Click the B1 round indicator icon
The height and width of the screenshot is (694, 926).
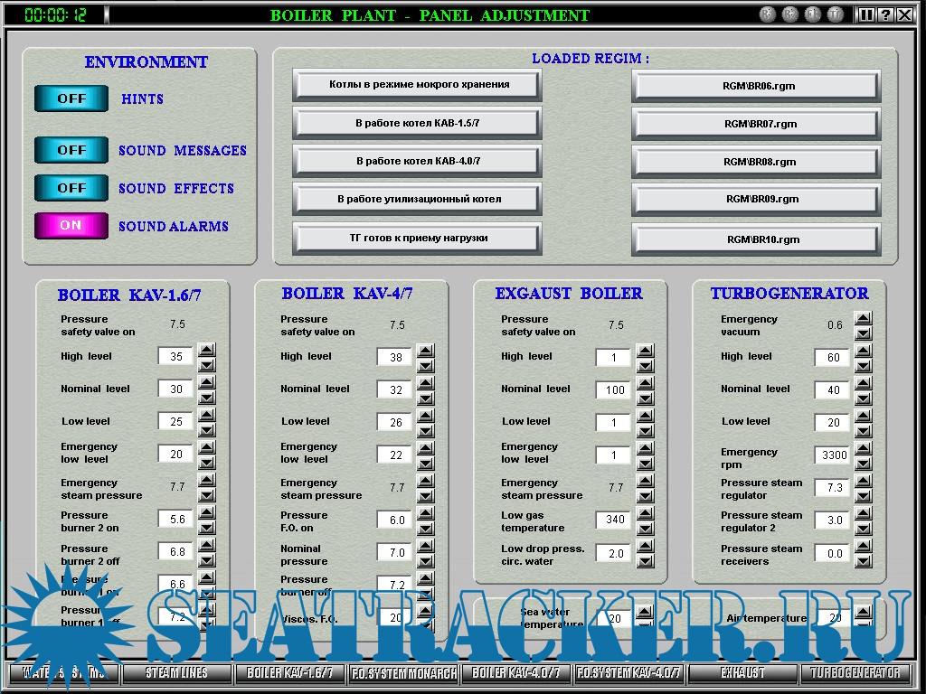click(x=769, y=14)
